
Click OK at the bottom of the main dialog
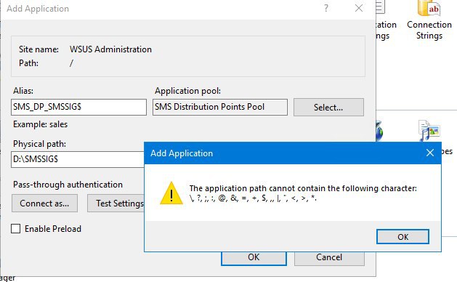click(254, 258)
